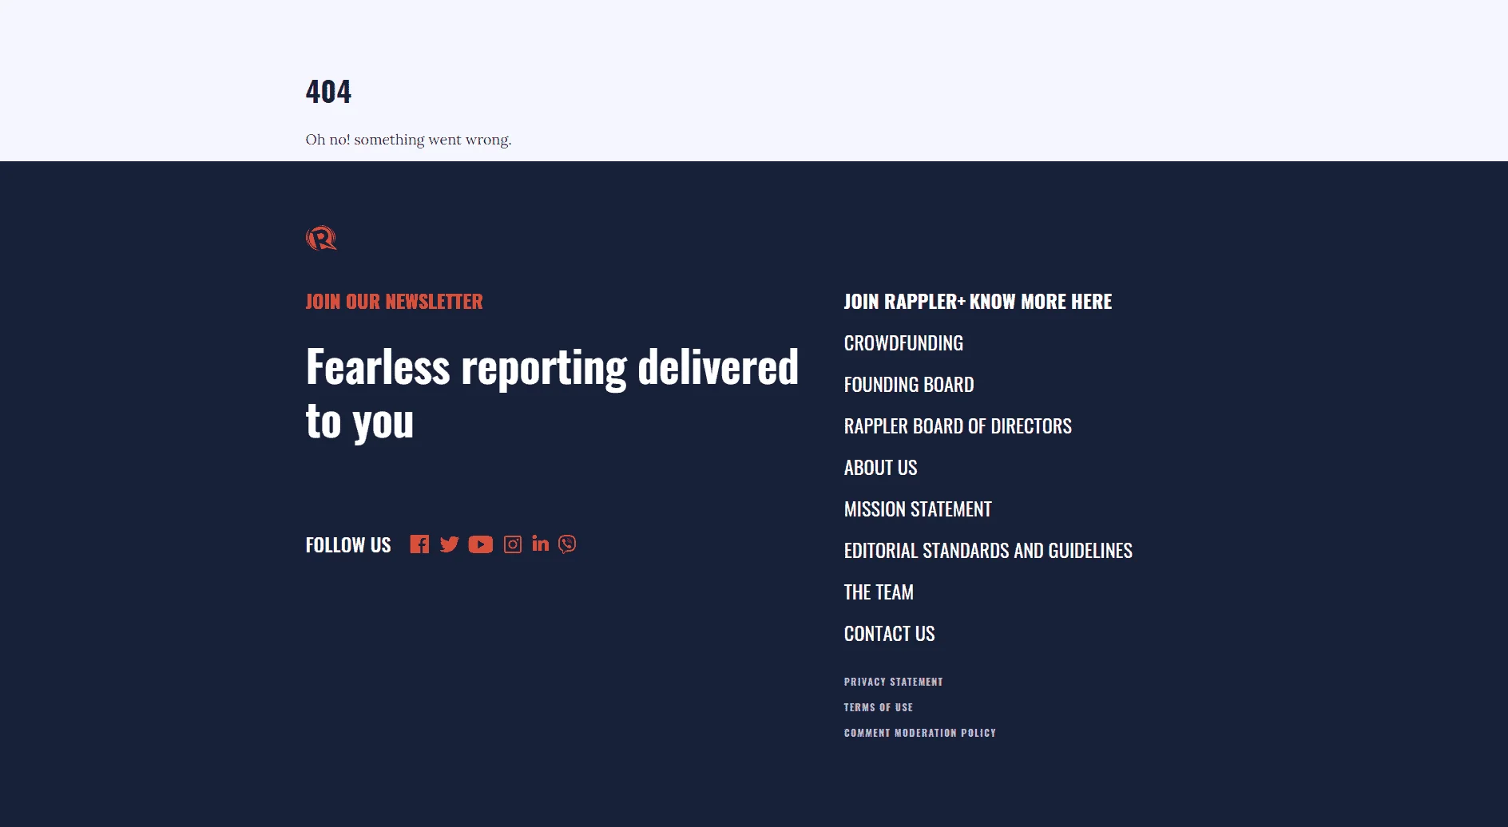This screenshot has height=827, width=1508.
Task: Click the 'Oh no! something went wrong.' message
Action: click(x=408, y=140)
